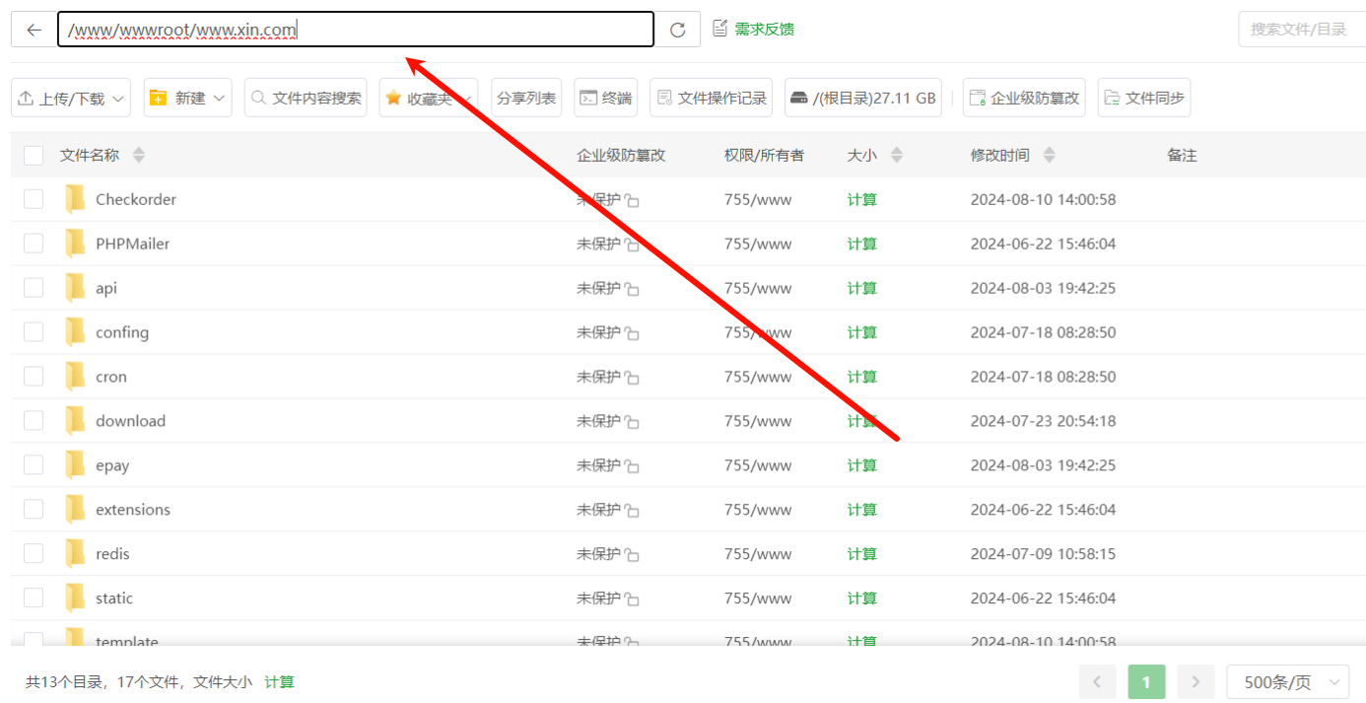Click the path input field
The width and height of the screenshot is (1366, 703).
coord(356,30)
